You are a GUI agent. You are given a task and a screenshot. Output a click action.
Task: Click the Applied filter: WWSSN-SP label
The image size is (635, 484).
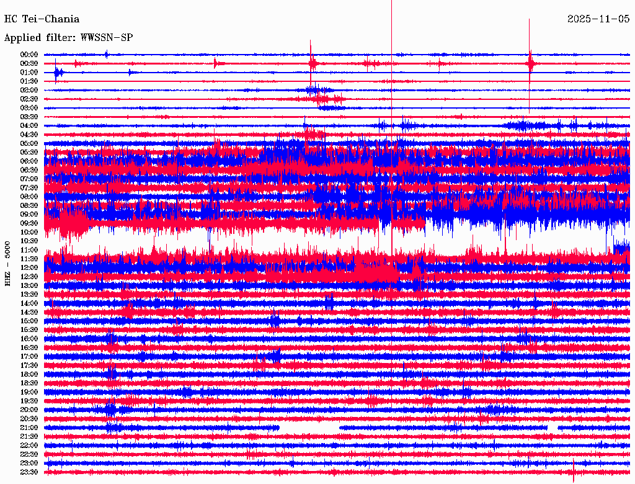pos(68,38)
